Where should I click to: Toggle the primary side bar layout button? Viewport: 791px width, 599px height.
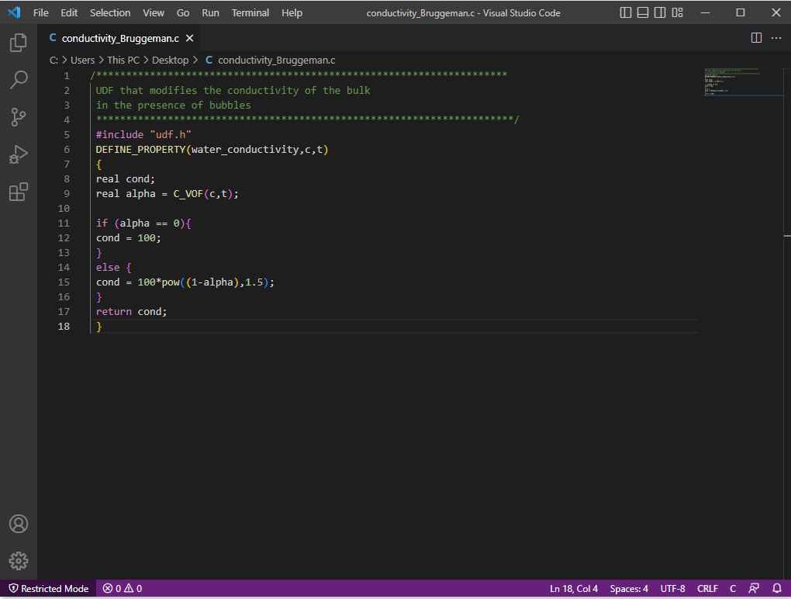(626, 12)
